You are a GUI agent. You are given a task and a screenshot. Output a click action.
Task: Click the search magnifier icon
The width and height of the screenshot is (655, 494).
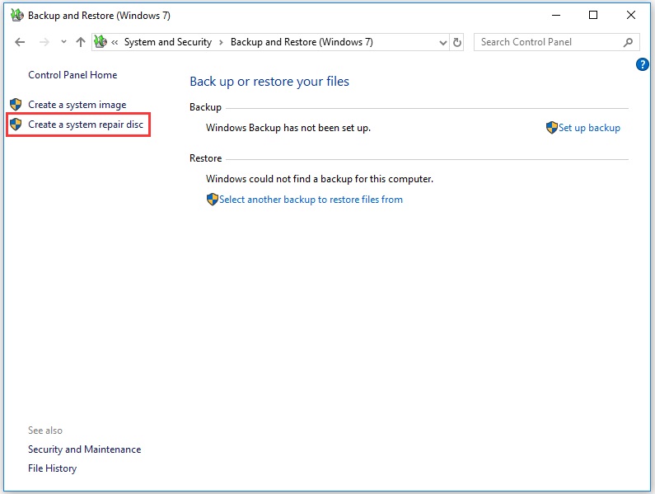point(628,42)
